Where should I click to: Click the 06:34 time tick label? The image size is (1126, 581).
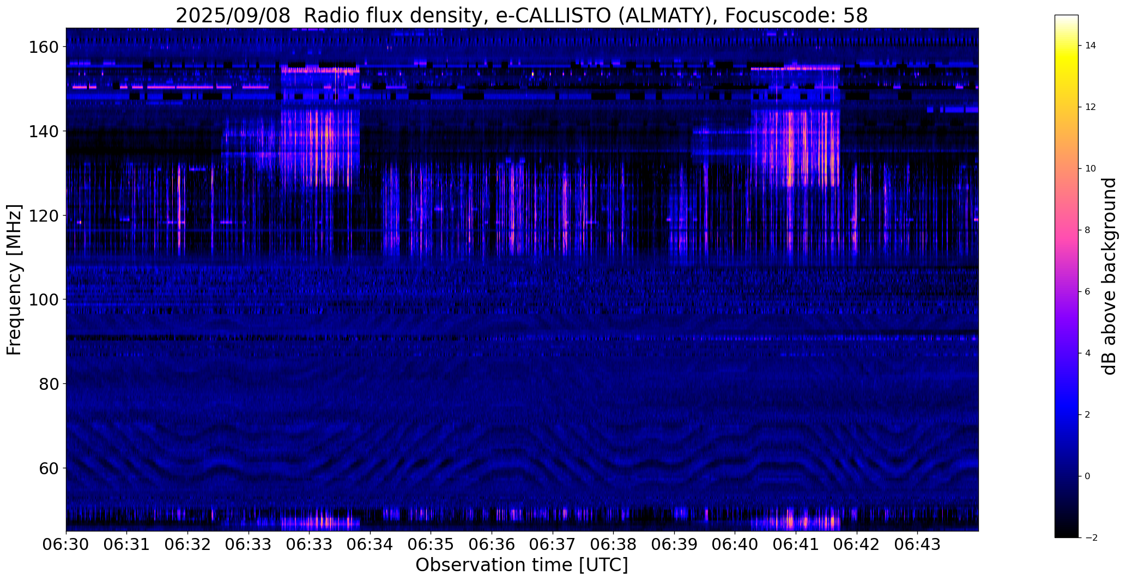370,545
